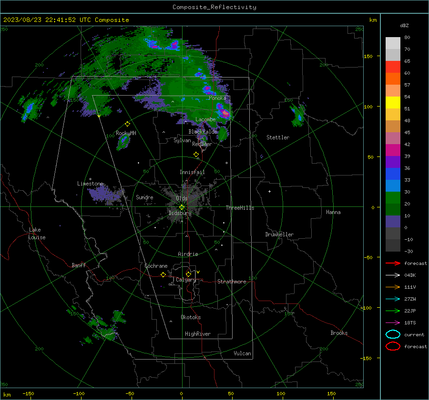Select the blue 36-33 dBZ color band
The width and height of the screenshot is (429, 400).
pyautogui.click(x=393, y=174)
